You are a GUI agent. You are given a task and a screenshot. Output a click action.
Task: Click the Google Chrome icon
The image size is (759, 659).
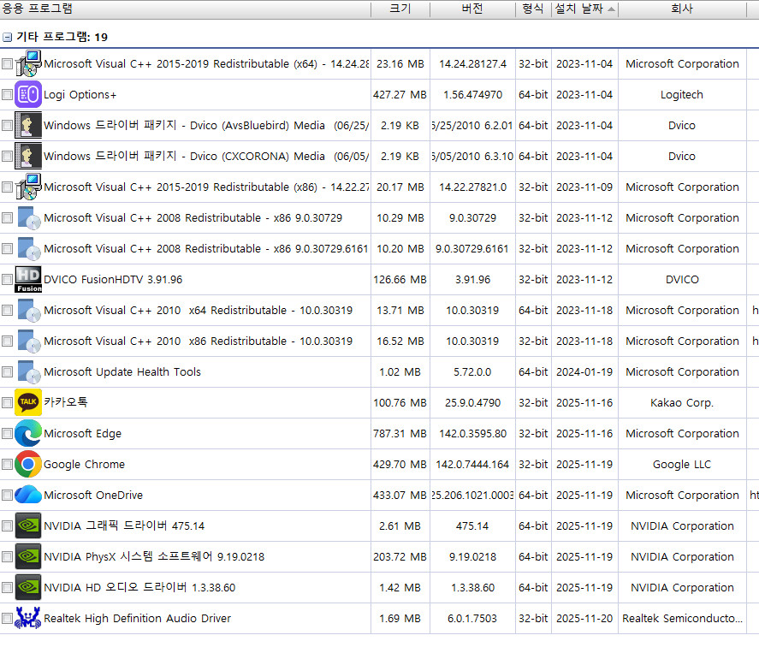click(28, 465)
